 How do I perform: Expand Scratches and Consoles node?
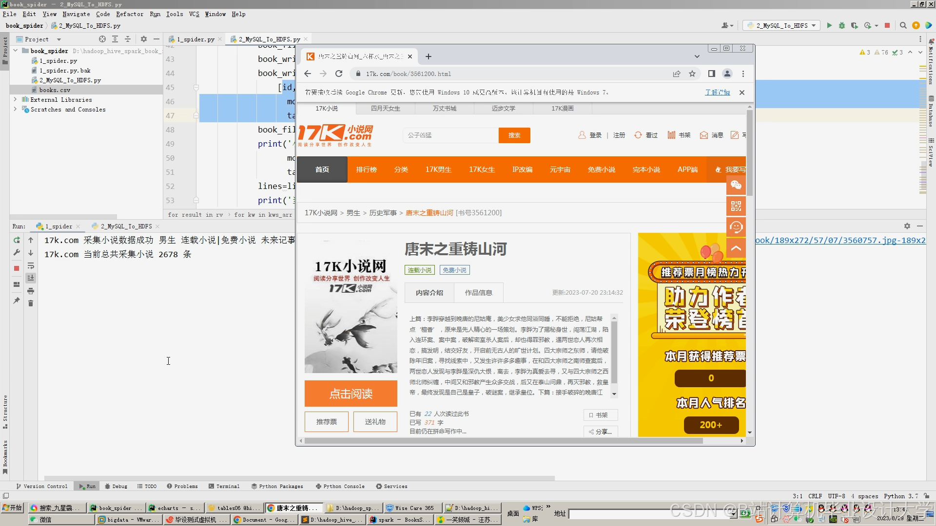[15, 109]
